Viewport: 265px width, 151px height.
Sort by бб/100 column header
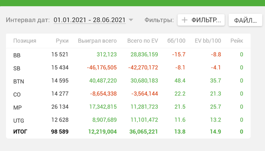pyautogui.click(x=176, y=41)
